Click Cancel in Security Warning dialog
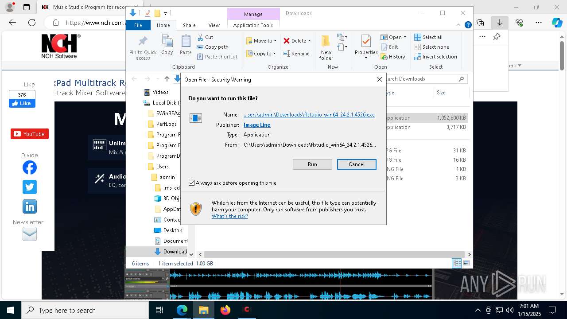Image resolution: width=567 pixels, height=319 pixels. click(357, 164)
